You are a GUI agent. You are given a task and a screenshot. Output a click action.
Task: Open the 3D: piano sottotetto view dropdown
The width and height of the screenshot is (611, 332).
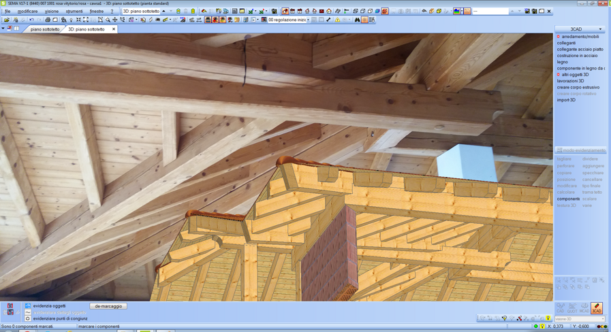pos(163,11)
